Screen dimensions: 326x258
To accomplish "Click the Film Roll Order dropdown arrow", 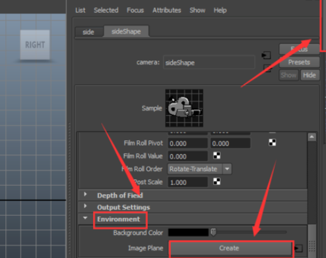I will [227, 169].
